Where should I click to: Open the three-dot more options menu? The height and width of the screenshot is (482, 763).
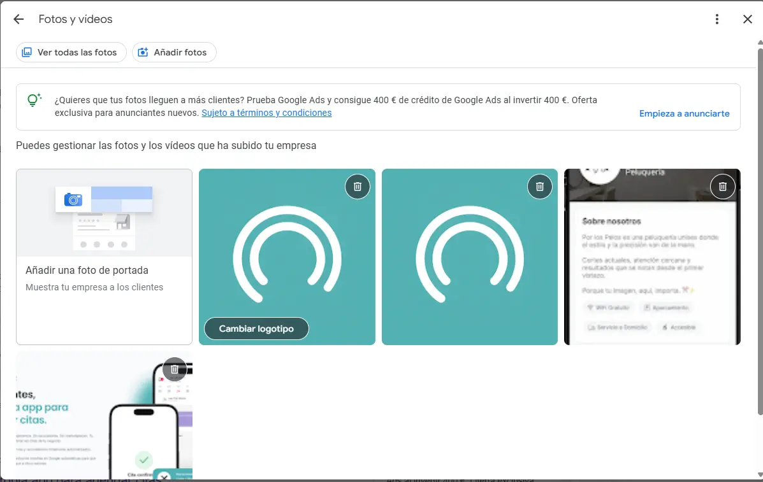(717, 19)
